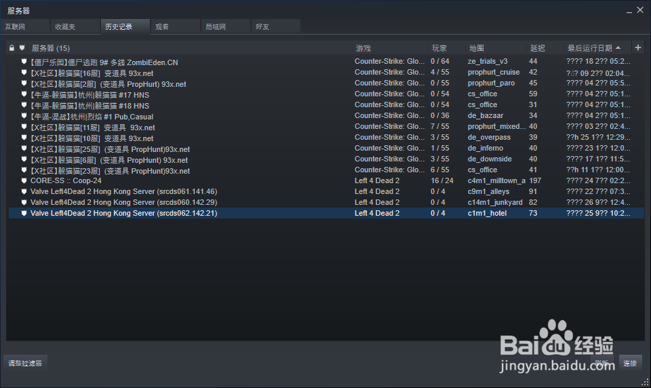
Task: Sort by the 游戏 column header
Action: (391, 48)
